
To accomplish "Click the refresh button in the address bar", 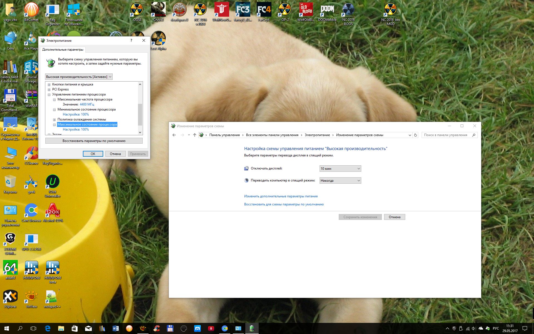I will tap(416, 135).
